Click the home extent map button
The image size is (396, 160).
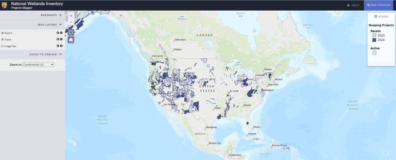[71, 40]
